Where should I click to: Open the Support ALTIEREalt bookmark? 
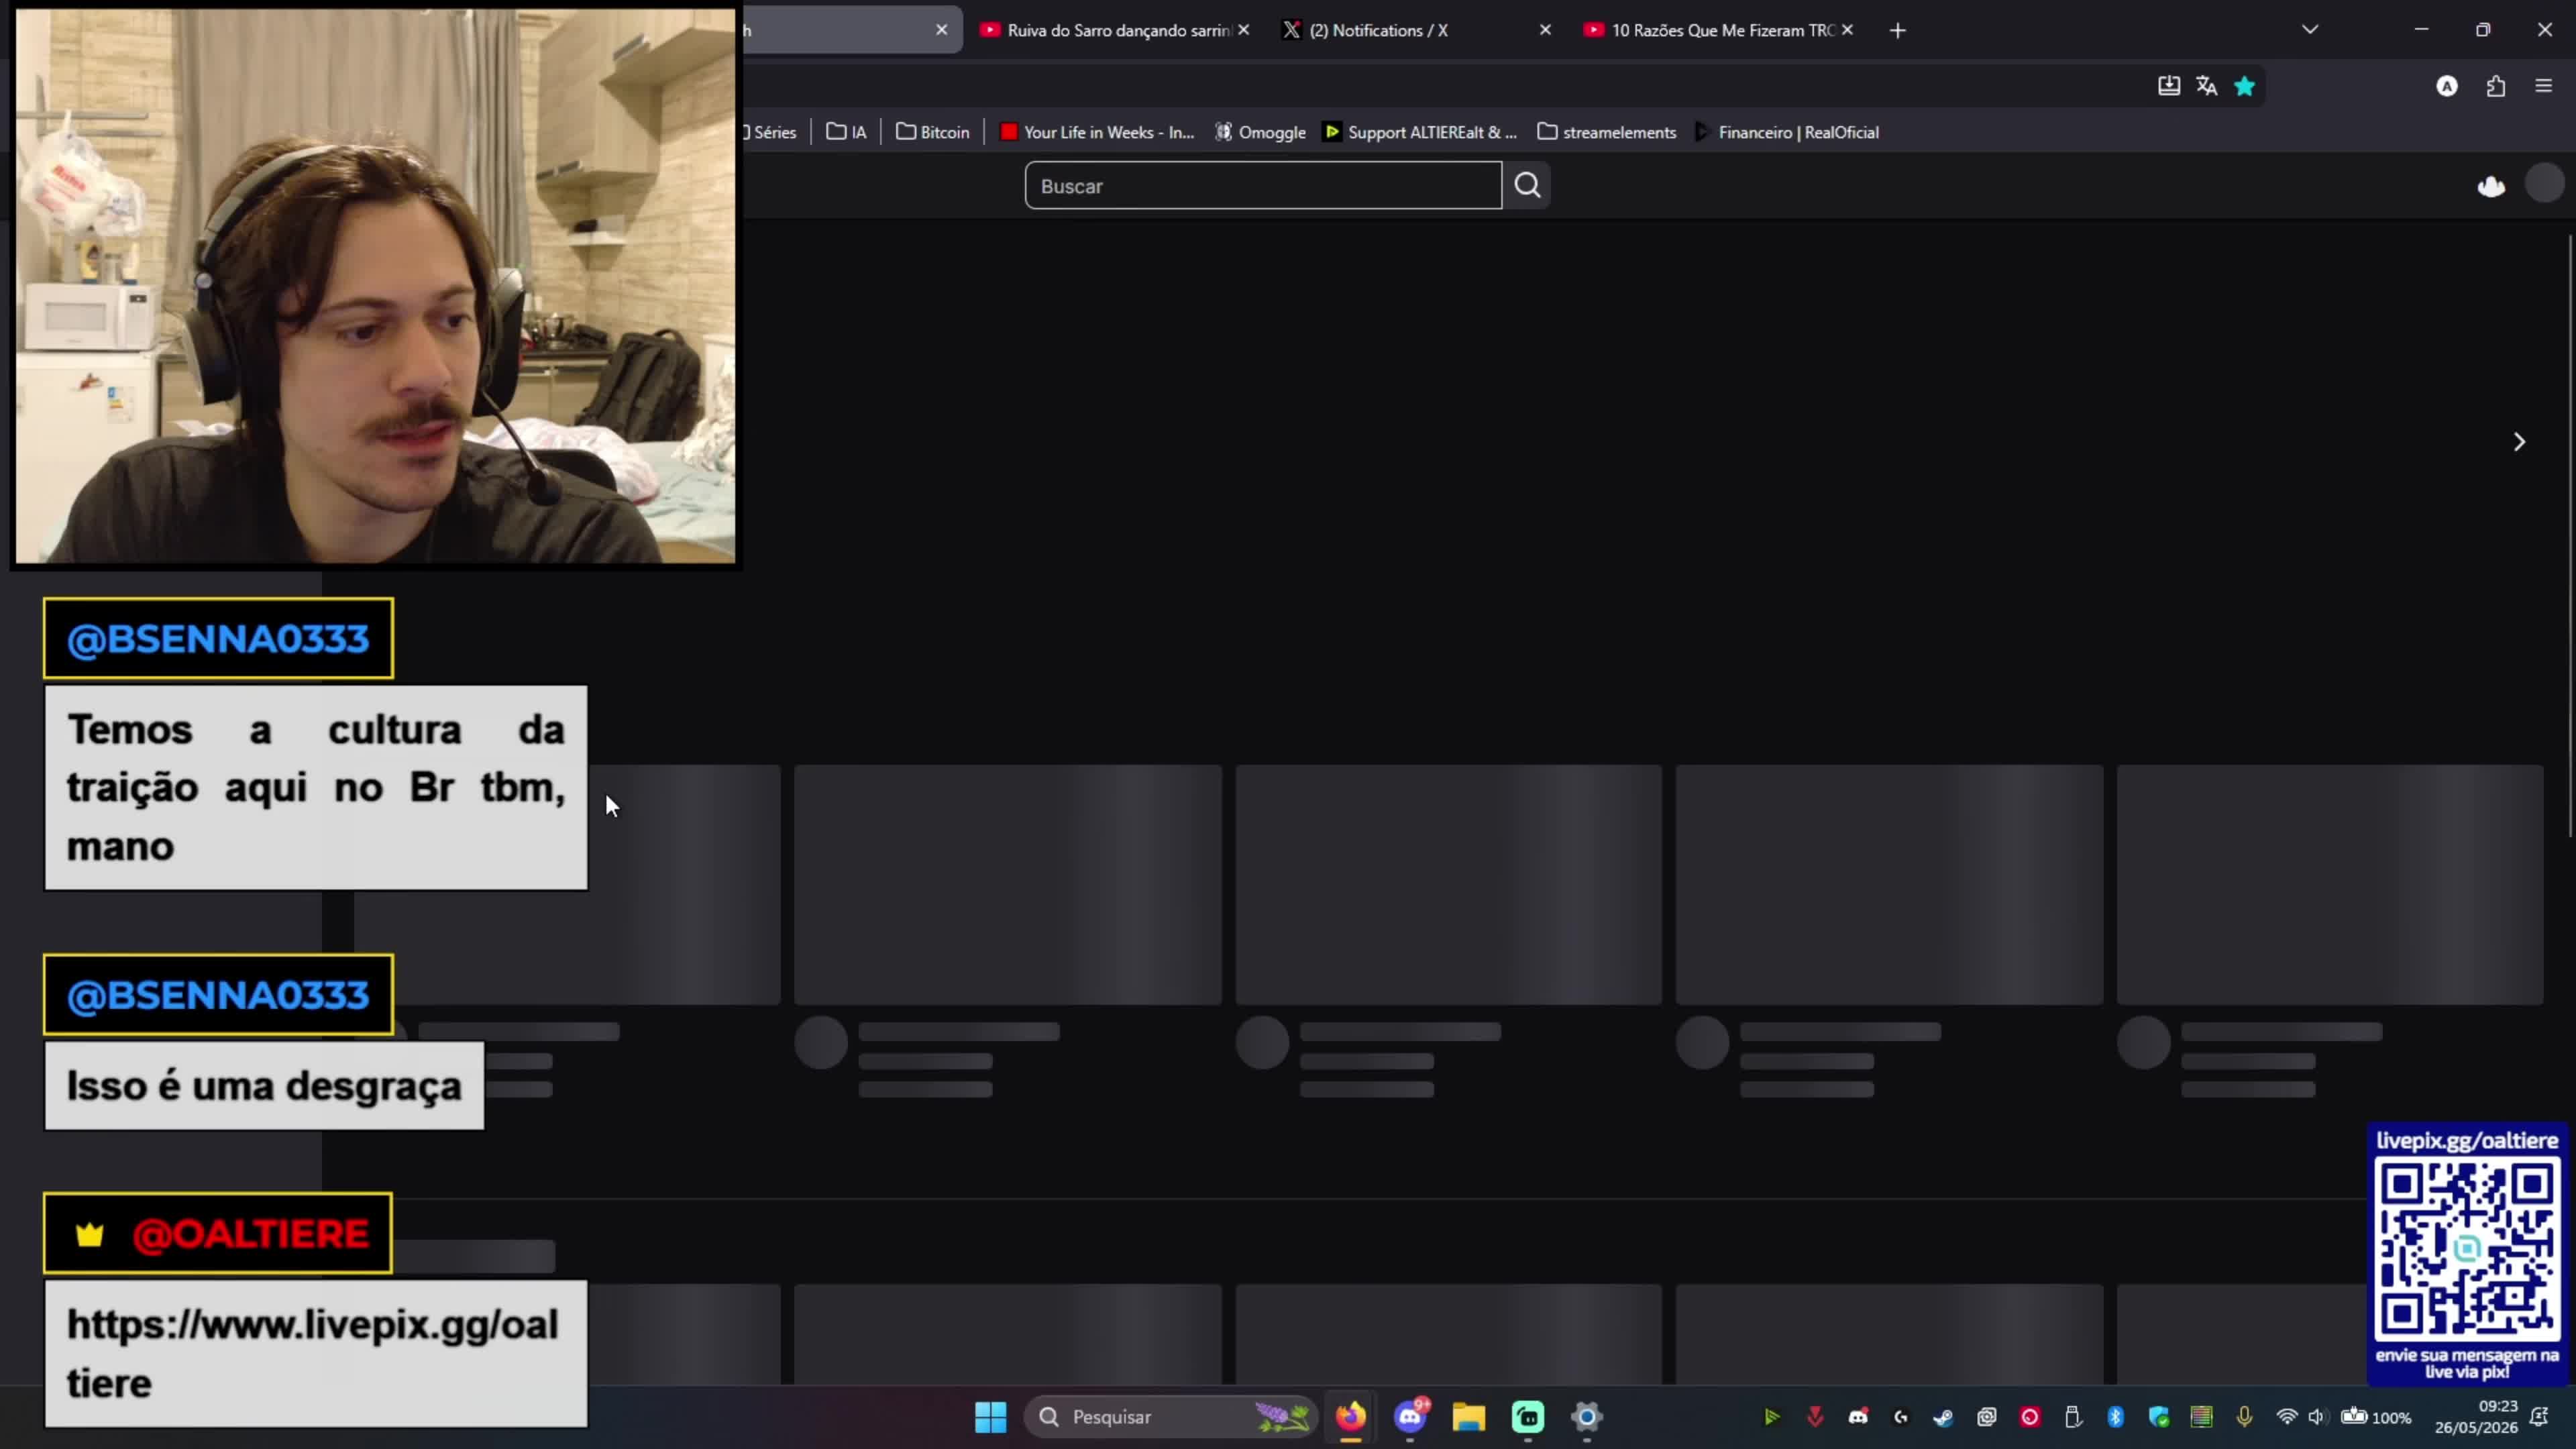pos(1420,132)
